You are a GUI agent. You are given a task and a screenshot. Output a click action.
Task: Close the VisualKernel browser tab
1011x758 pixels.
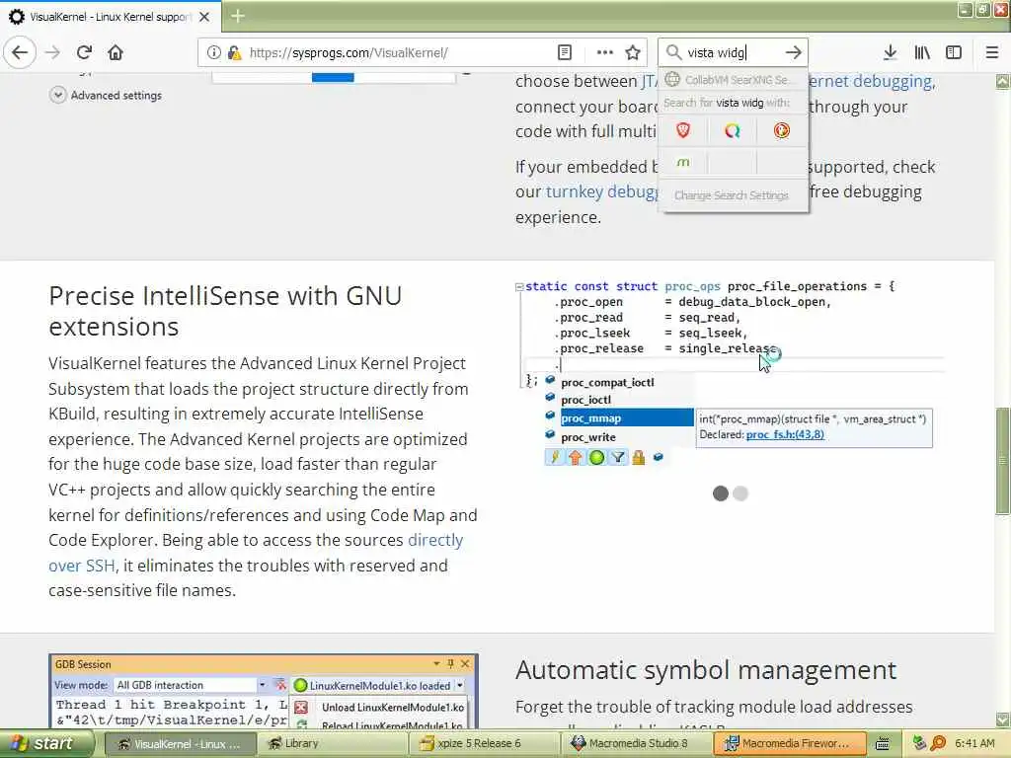[204, 17]
